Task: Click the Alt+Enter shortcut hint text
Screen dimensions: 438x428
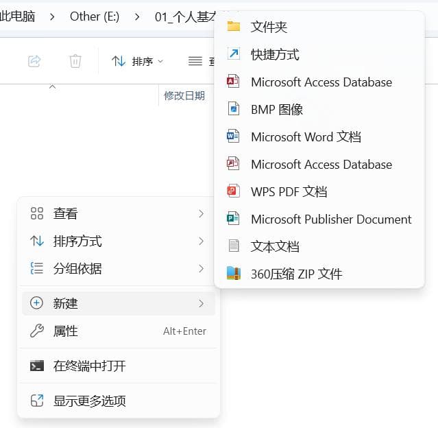Action: coord(184,331)
